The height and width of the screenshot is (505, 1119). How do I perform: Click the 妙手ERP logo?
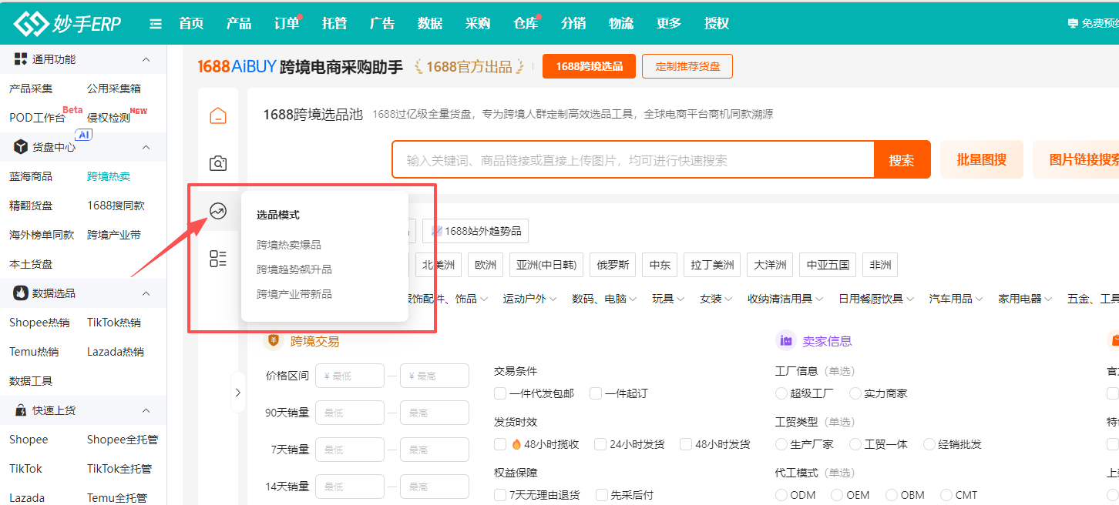[68, 24]
